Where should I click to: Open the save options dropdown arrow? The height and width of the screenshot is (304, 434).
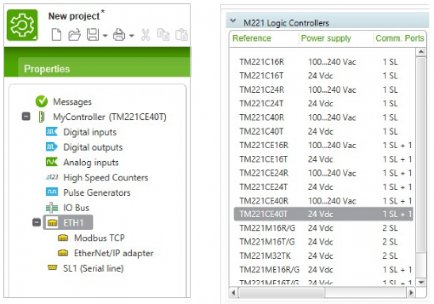point(105,35)
